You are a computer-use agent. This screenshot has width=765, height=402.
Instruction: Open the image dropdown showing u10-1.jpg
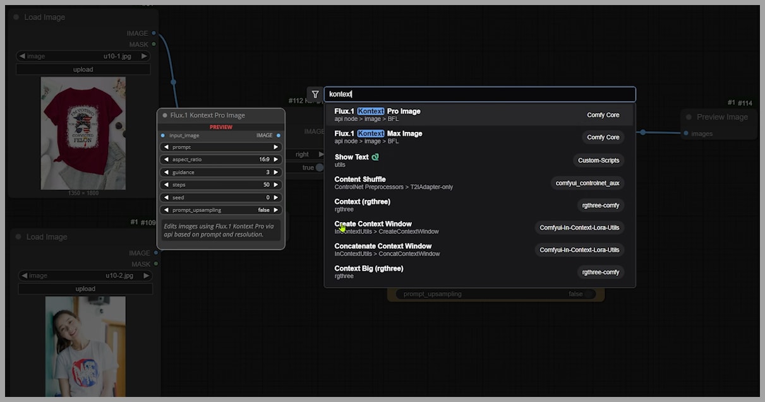83,56
